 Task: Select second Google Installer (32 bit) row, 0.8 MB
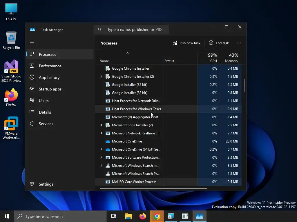[168, 93]
